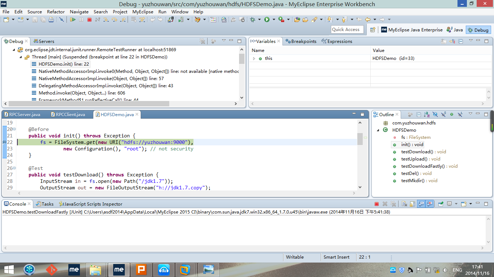Switch to the Java perspective
Screen dimensions: 494x277
[x=455, y=30]
